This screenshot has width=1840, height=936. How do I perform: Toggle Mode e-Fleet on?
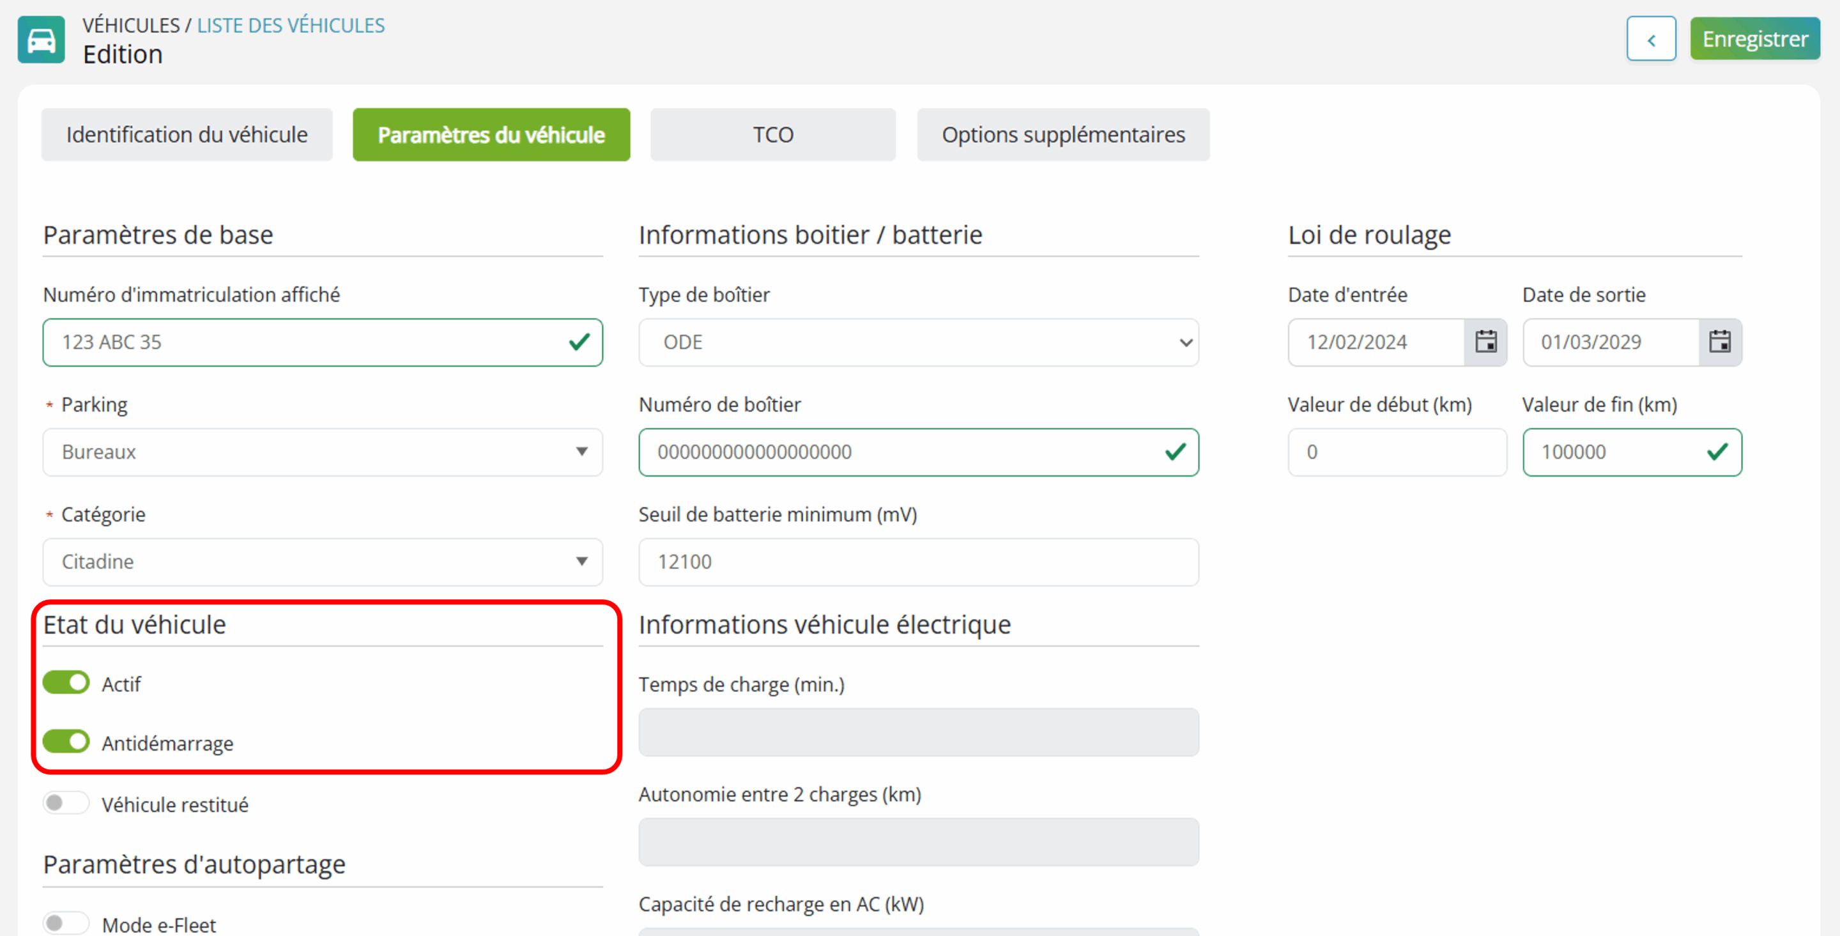pyautogui.click(x=66, y=923)
